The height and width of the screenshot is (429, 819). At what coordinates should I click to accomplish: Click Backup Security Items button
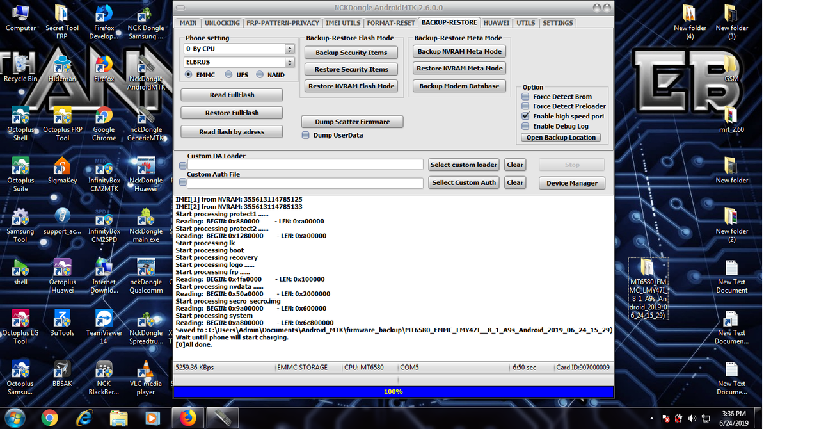click(351, 53)
